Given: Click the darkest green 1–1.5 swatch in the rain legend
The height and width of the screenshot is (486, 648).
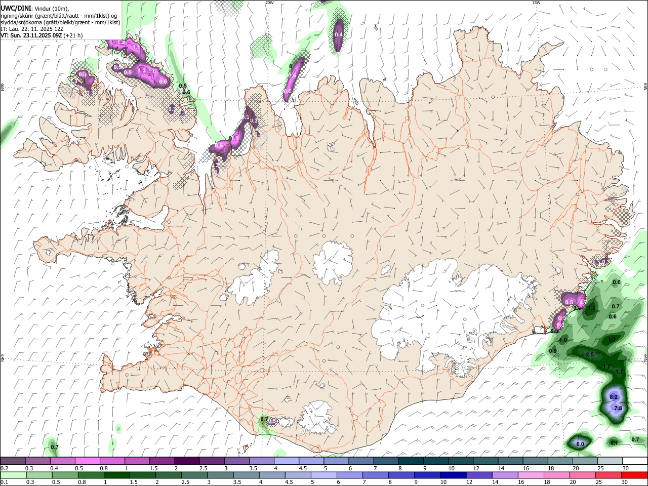Looking at the screenshot, I should coord(116,475).
